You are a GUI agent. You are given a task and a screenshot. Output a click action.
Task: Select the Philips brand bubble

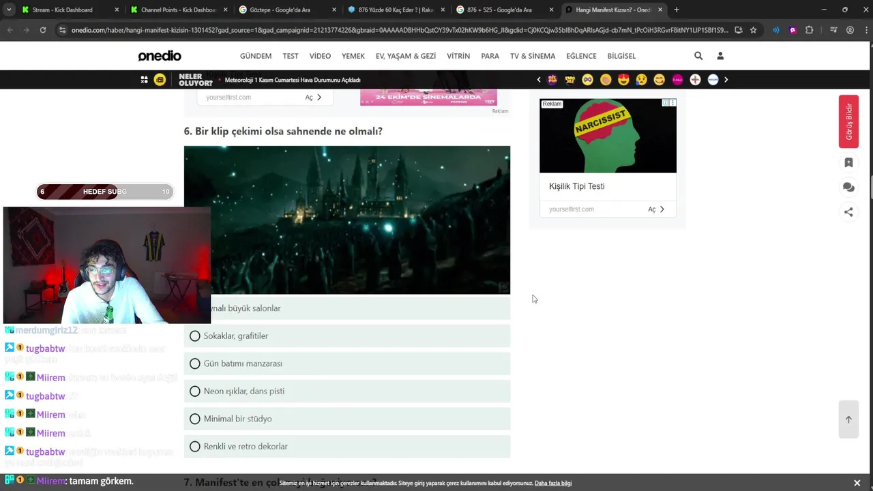[x=713, y=80]
